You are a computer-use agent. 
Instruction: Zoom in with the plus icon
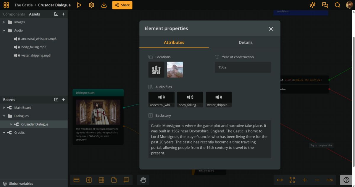click(x=305, y=180)
